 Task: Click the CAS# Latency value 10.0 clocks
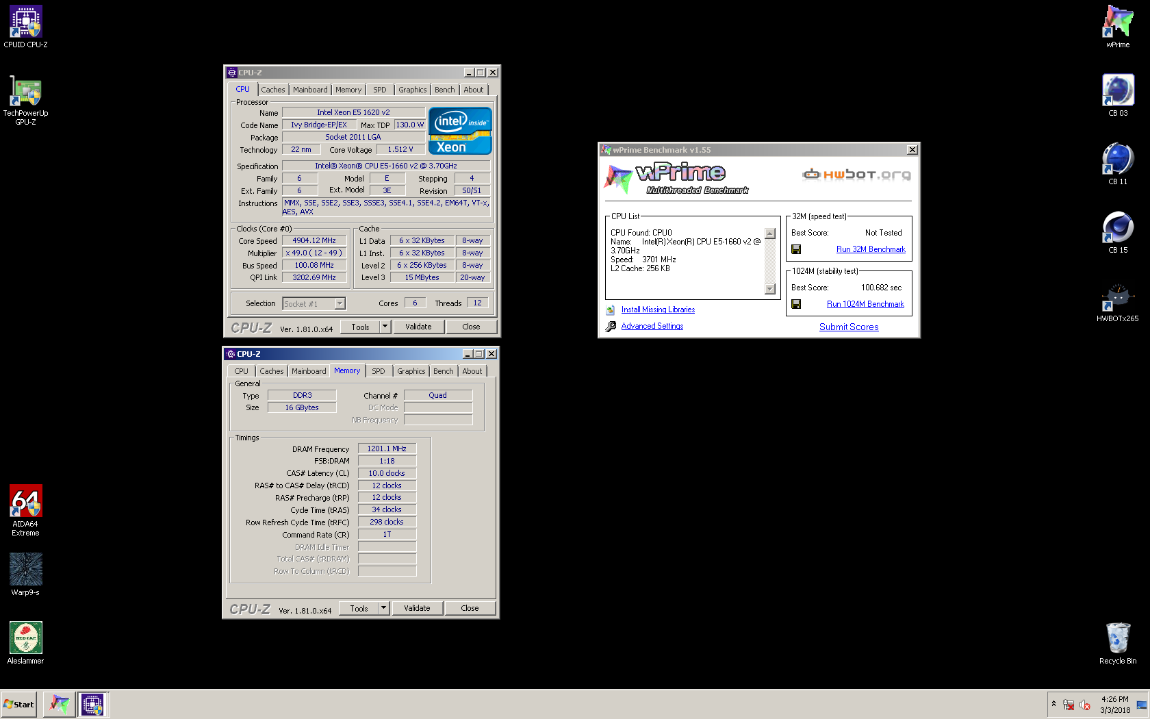(387, 473)
